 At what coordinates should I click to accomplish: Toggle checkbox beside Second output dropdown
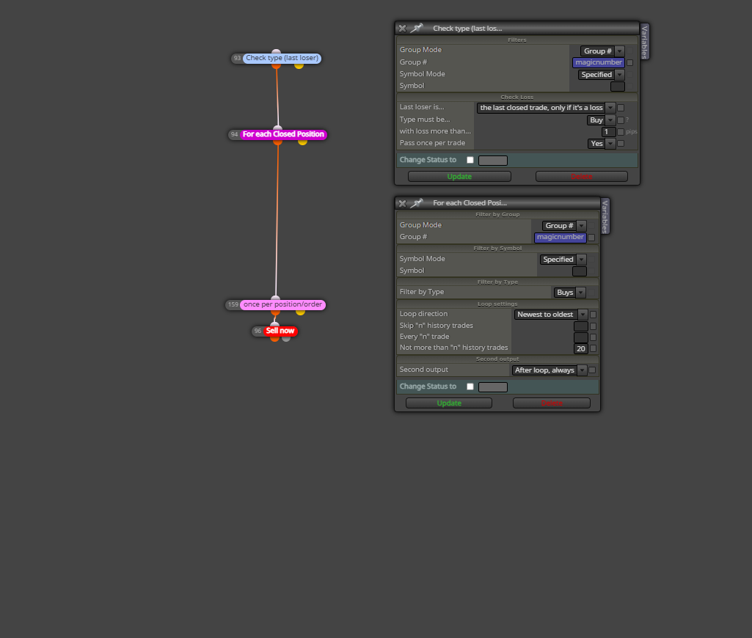tap(592, 370)
